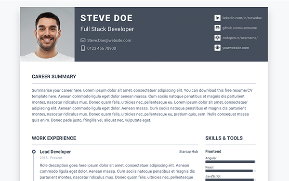Click the GitHub cat icon

pos(217,28)
